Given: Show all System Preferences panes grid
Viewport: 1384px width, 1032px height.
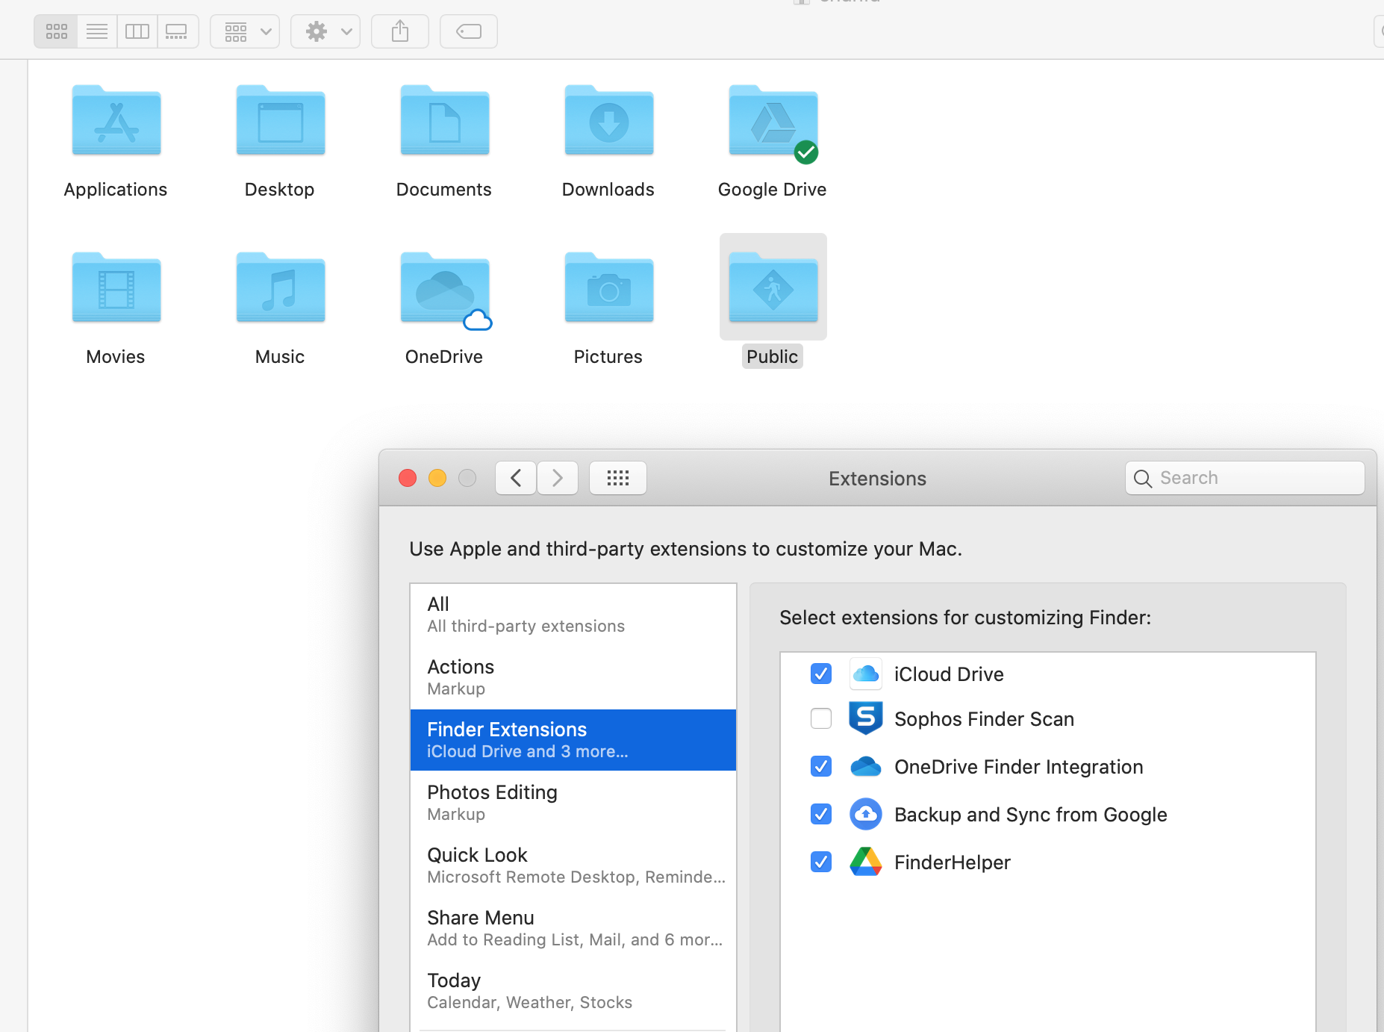Looking at the screenshot, I should (618, 478).
